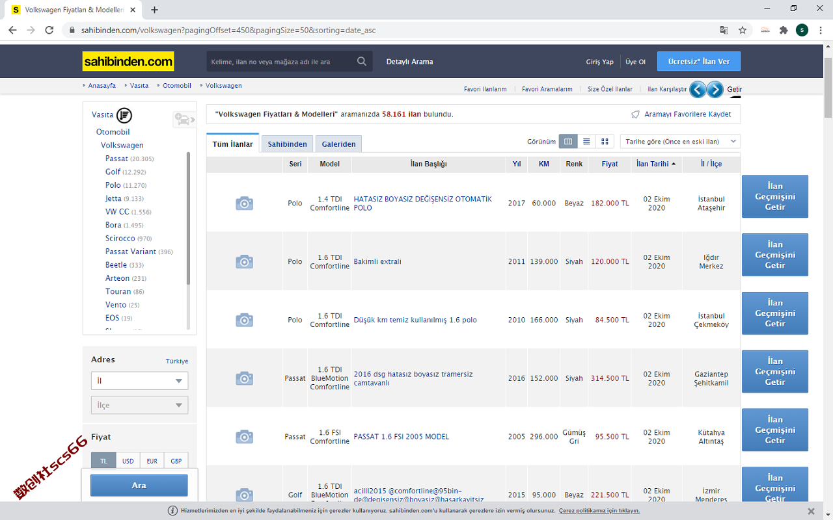
Task: Click the translate page icon
Action: point(724,30)
